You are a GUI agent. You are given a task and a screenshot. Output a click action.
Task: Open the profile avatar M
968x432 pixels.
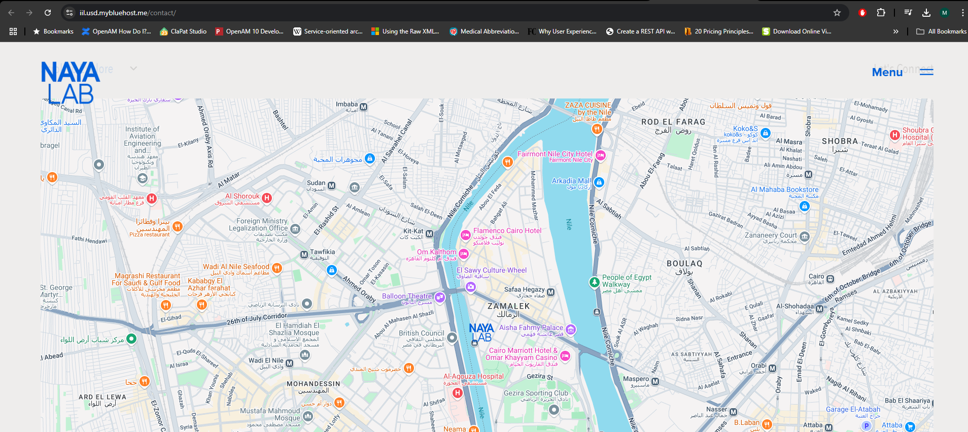click(x=944, y=13)
